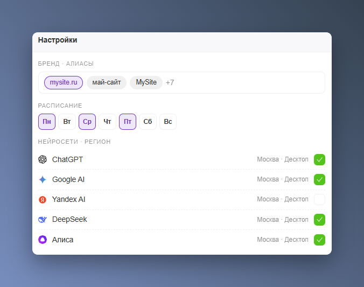Click inside the brand aliases field
364x287 pixels.
click(248, 83)
